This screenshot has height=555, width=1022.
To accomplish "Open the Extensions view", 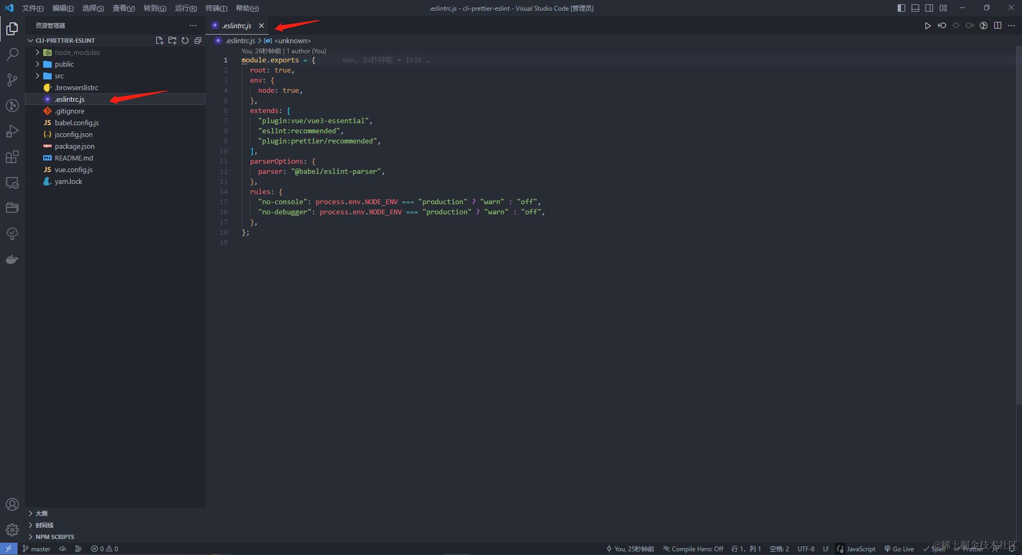I will click(12, 157).
